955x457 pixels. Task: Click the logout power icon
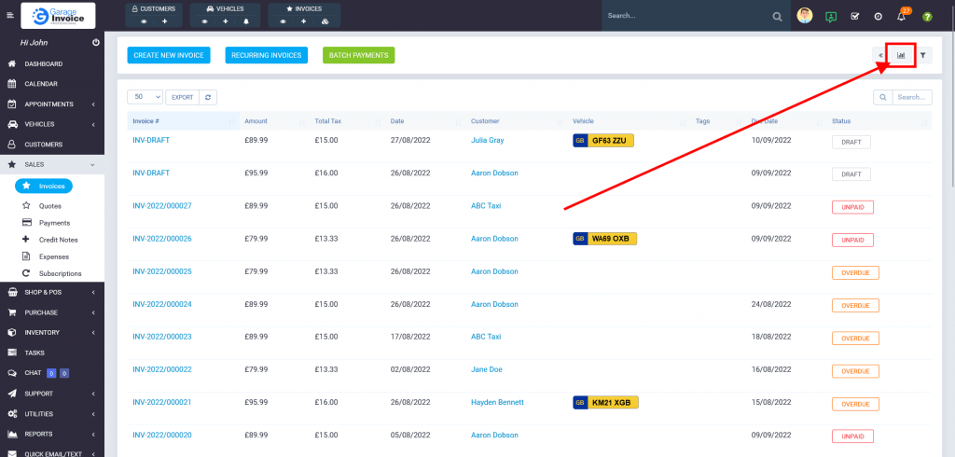tap(96, 43)
